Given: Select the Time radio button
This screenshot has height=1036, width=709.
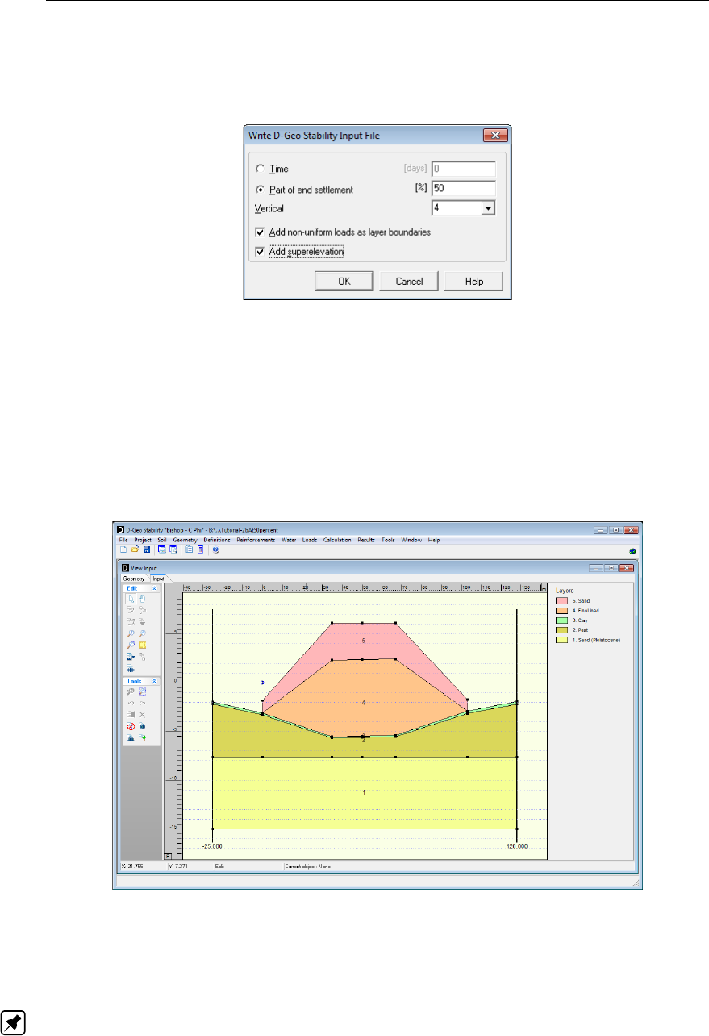Looking at the screenshot, I should coord(259,169).
